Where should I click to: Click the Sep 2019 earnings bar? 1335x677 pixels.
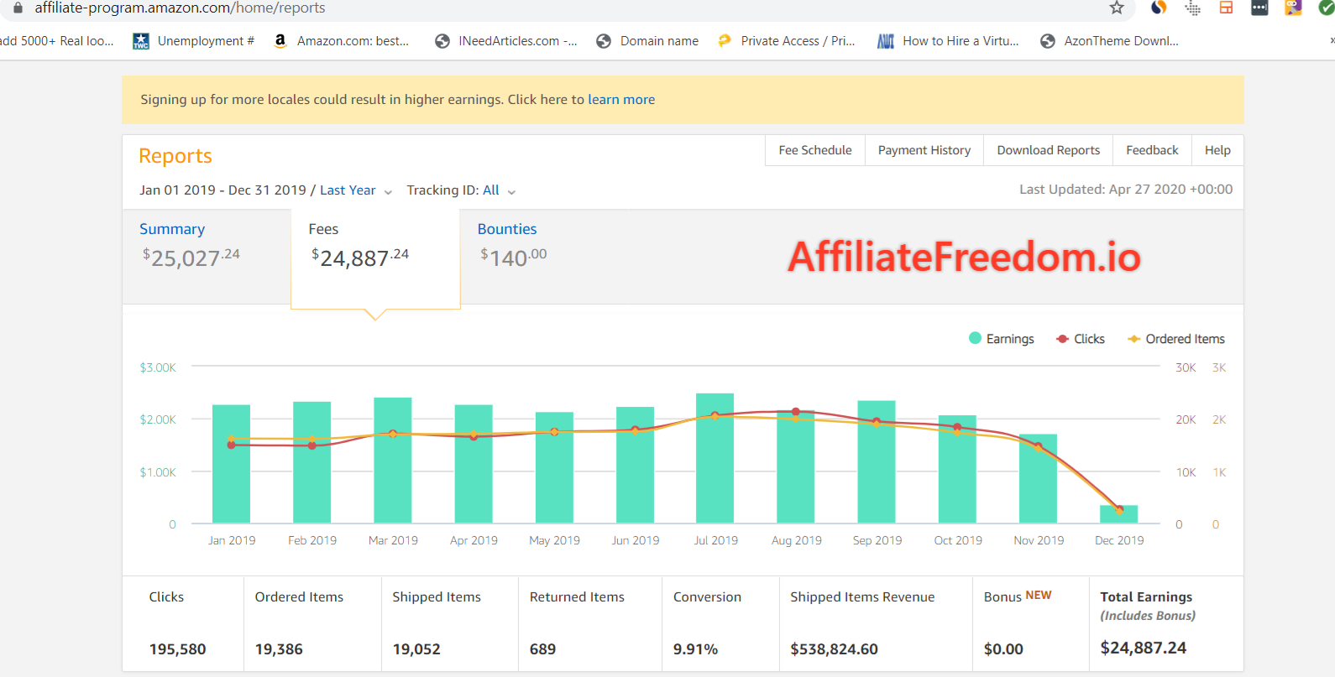point(877,462)
